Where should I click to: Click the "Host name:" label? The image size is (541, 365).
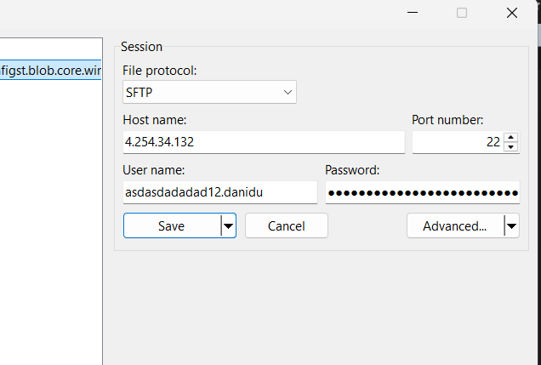click(155, 120)
